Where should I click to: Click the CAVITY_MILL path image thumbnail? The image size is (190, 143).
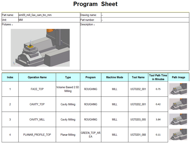click(x=178, y=119)
